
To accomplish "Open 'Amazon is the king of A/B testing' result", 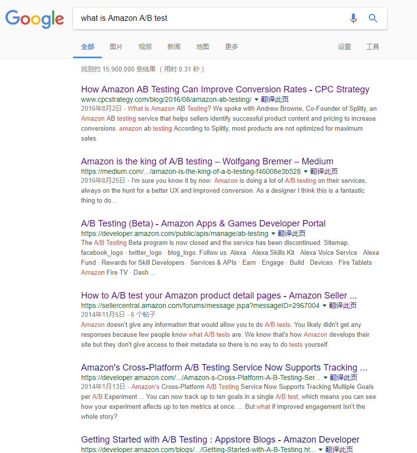I will 207,161.
